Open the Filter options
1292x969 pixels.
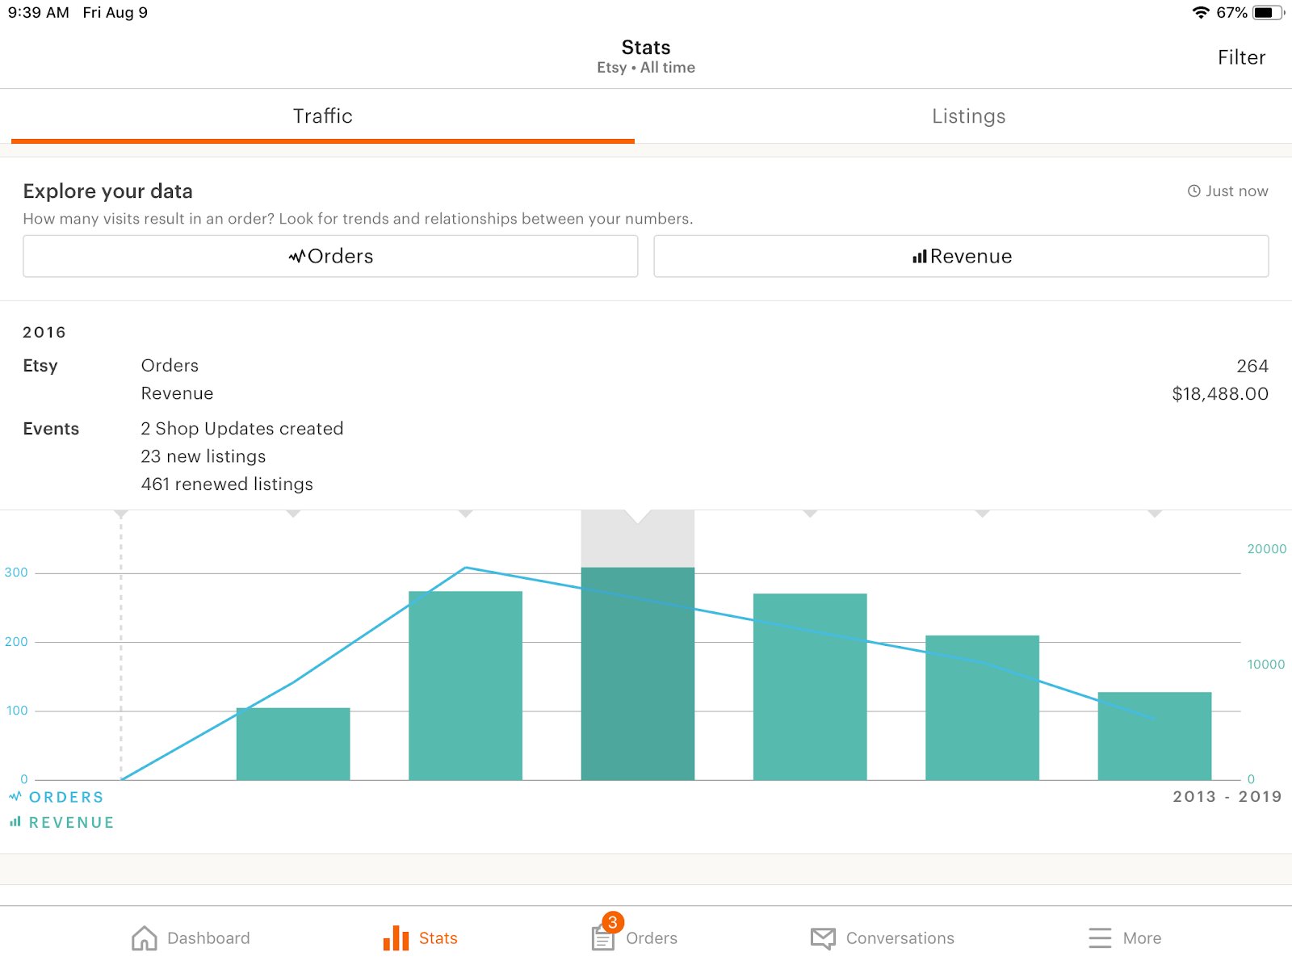(x=1241, y=57)
